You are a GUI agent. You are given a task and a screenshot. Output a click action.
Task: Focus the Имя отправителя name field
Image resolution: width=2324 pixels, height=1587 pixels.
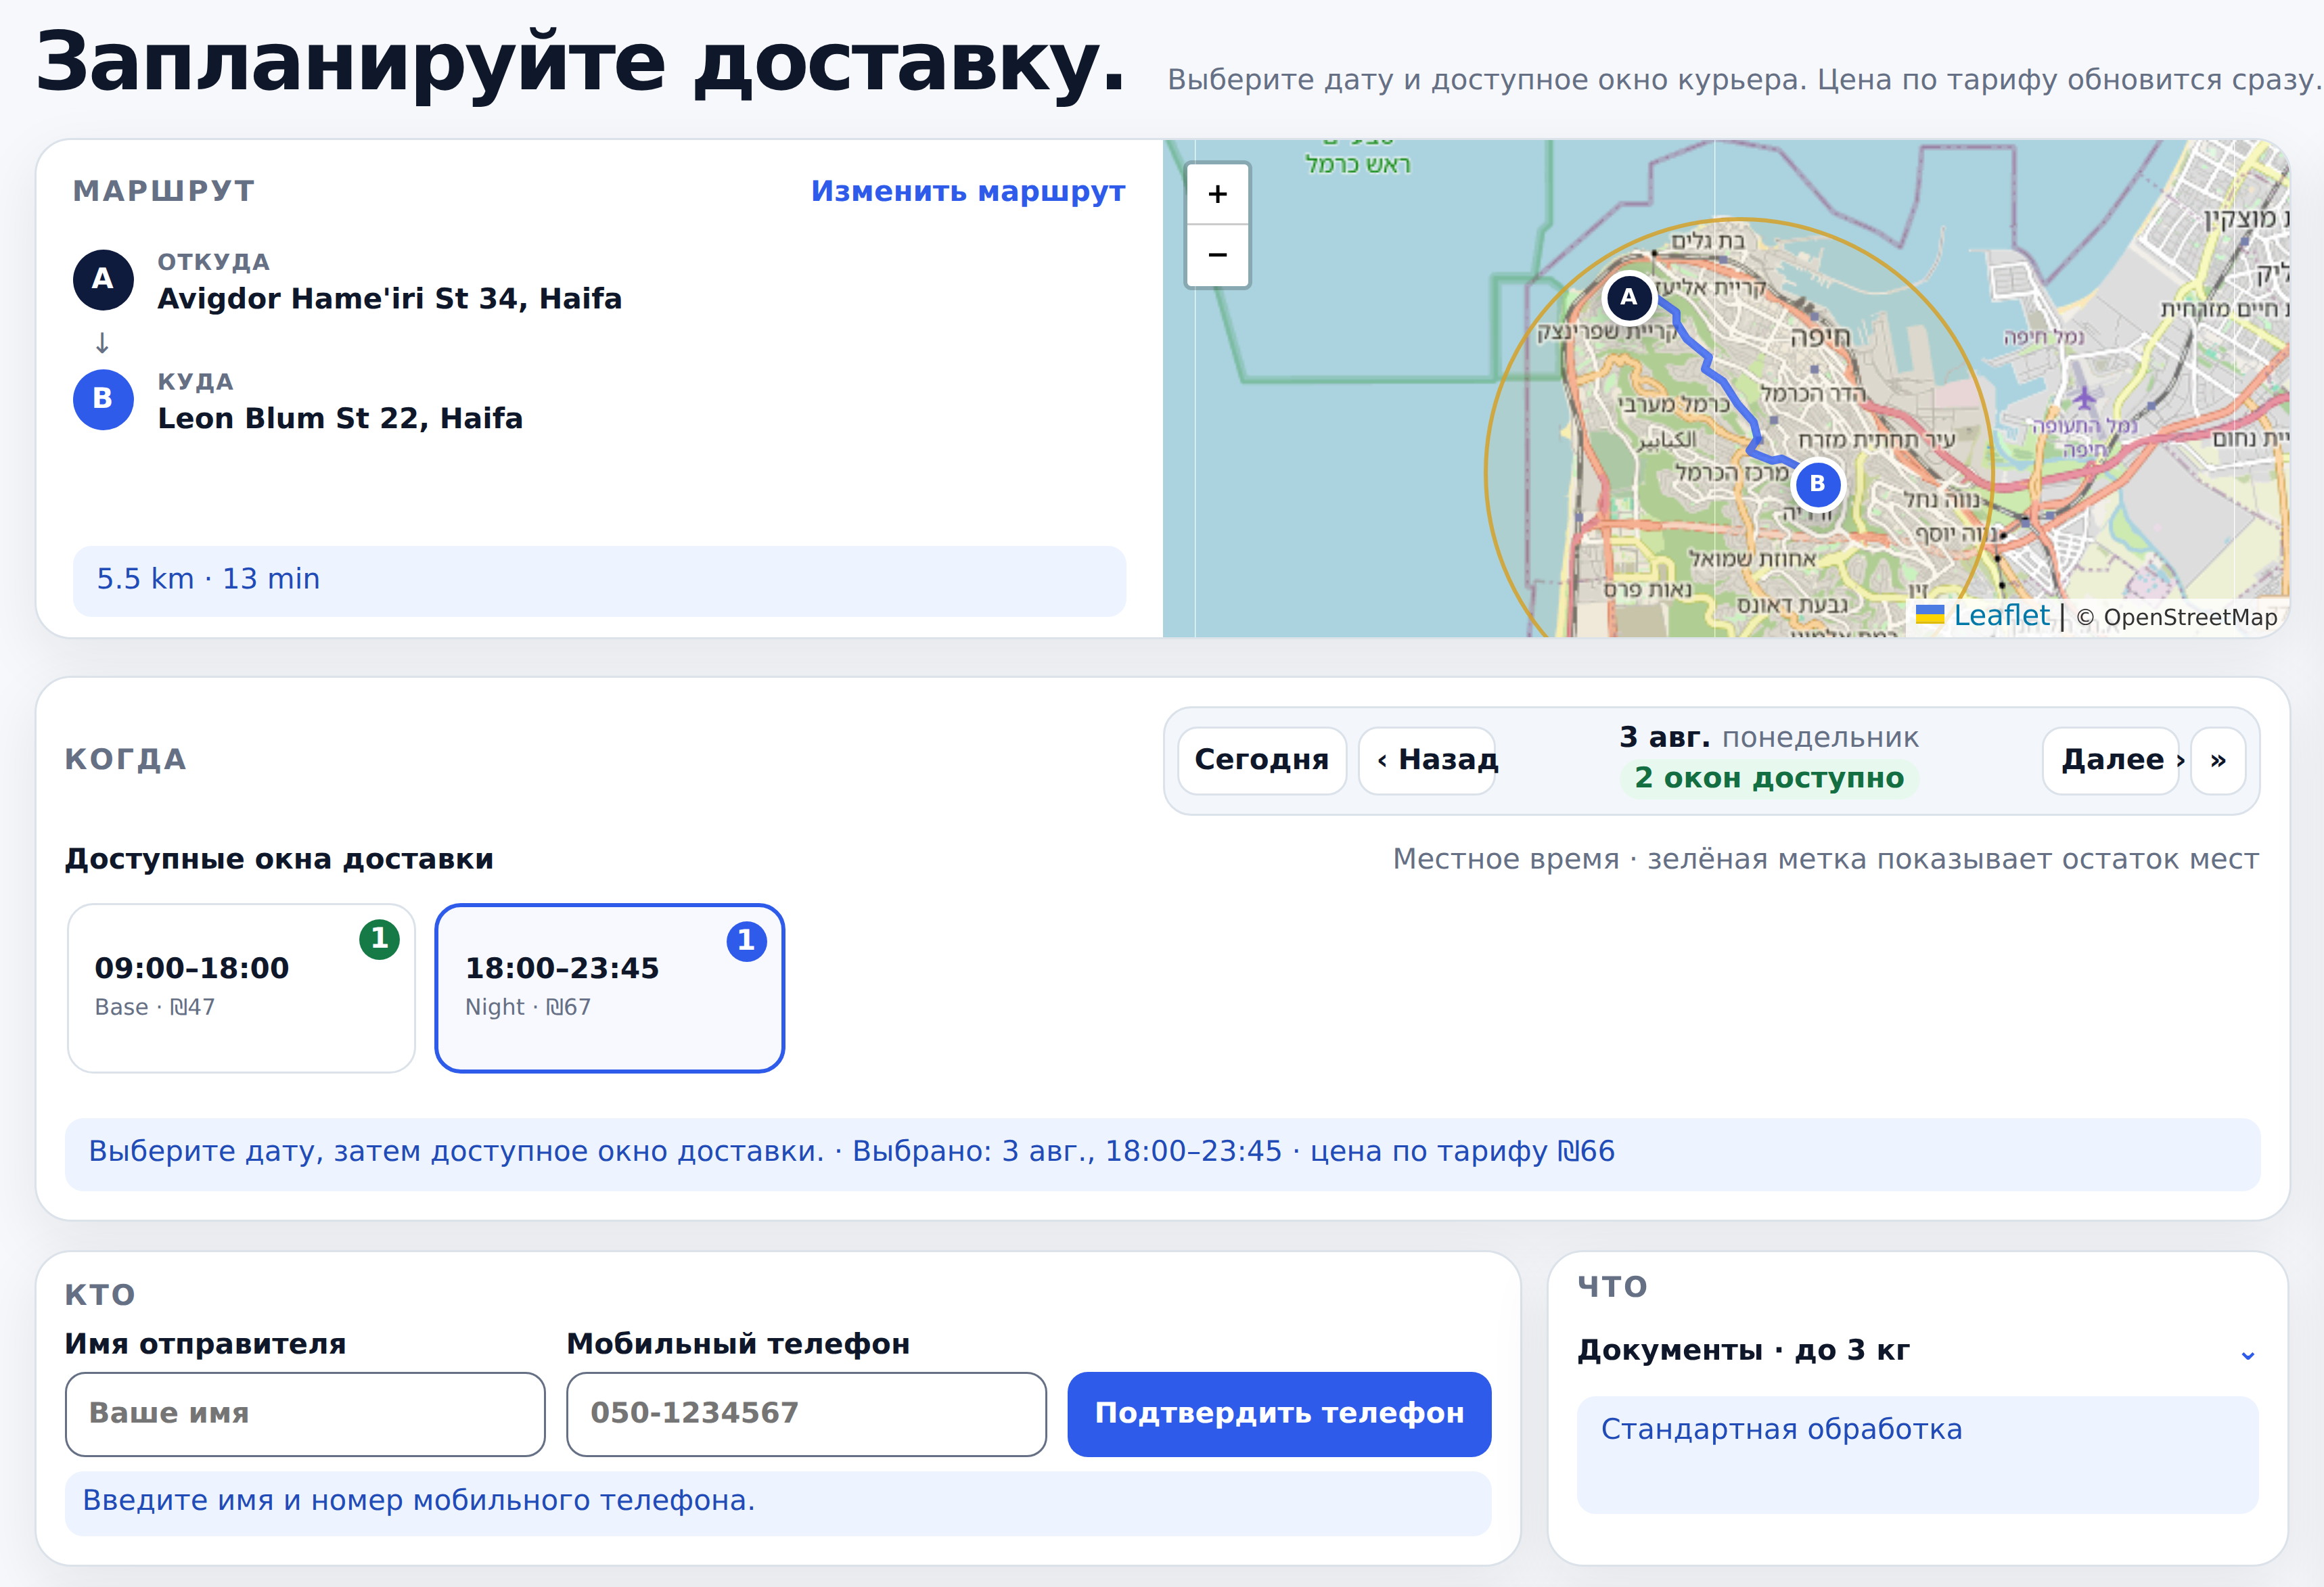pos(305,1413)
